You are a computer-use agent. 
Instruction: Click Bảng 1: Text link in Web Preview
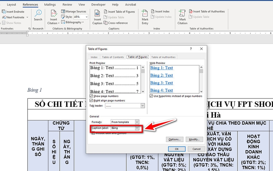pos(162,68)
